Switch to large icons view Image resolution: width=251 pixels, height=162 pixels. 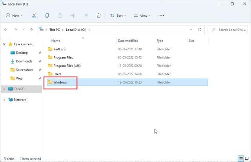(247, 158)
